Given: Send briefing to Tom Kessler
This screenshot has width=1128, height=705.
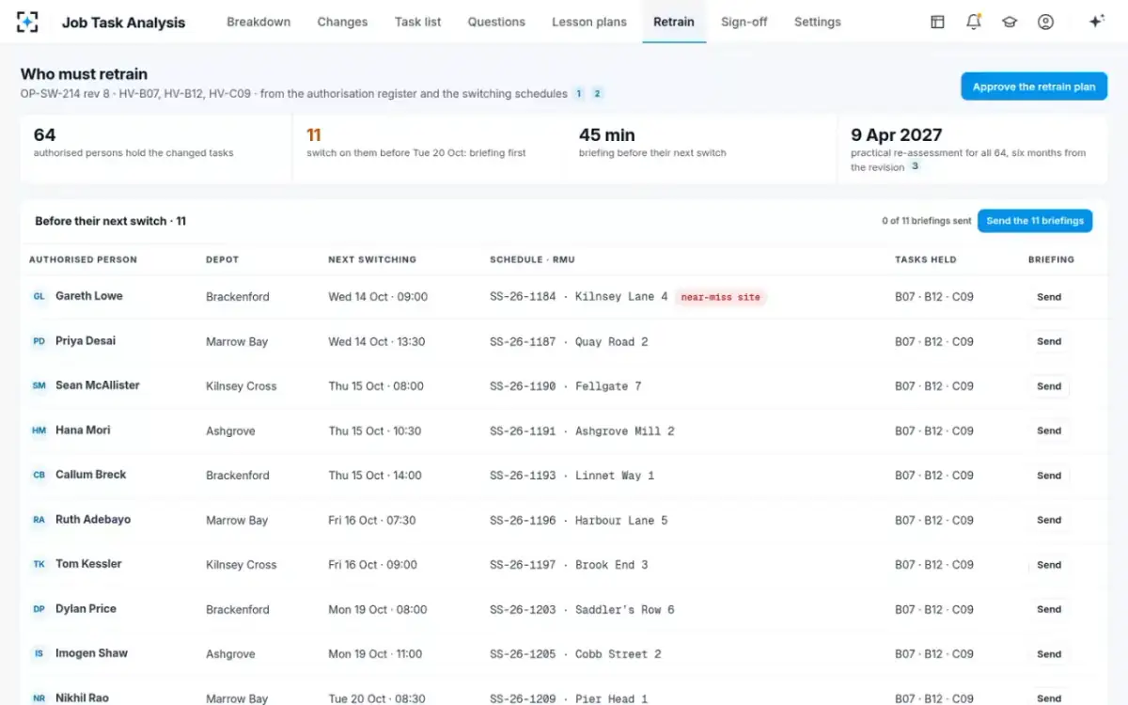Looking at the screenshot, I should (x=1049, y=565).
